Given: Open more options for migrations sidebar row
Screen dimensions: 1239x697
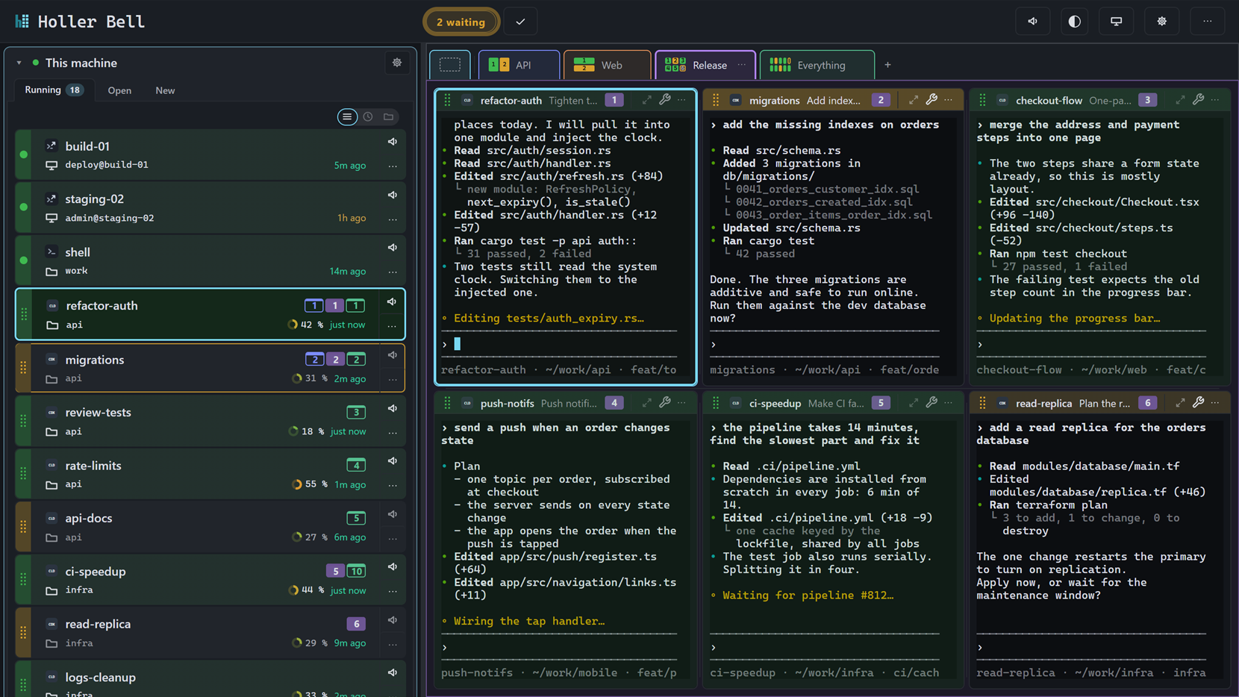Looking at the screenshot, I should tap(393, 379).
